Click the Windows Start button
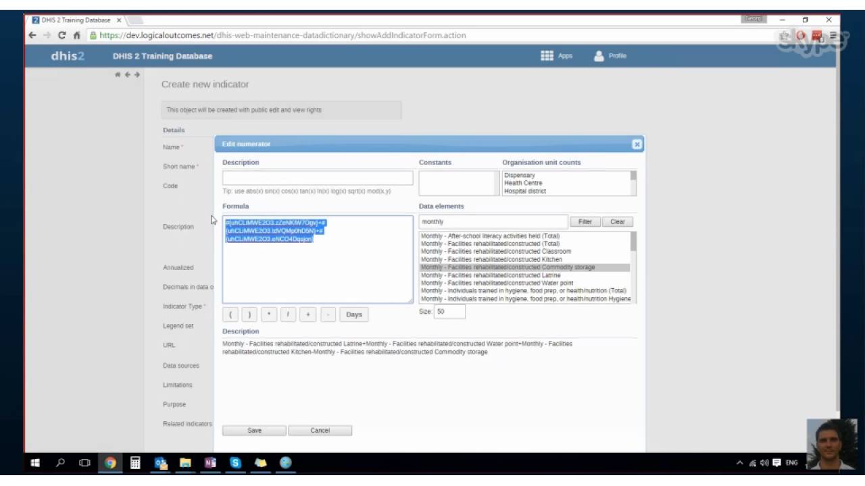 click(x=35, y=463)
